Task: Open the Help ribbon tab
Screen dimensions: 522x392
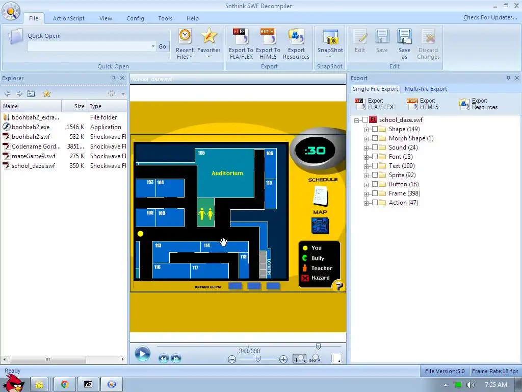Action: coord(192,18)
